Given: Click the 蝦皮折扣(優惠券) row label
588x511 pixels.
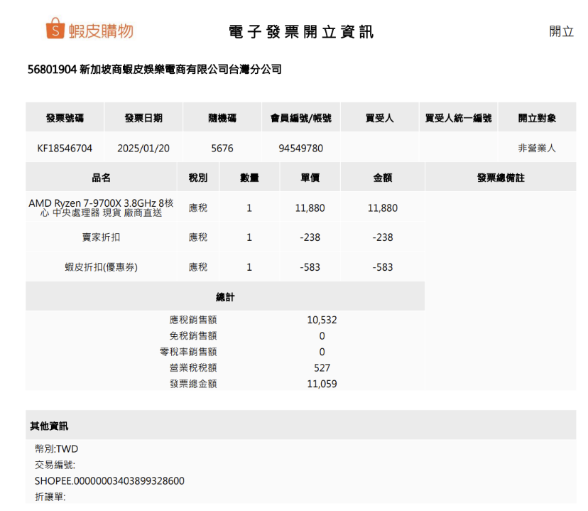Looking at the screenshot, I should [102, 267].
